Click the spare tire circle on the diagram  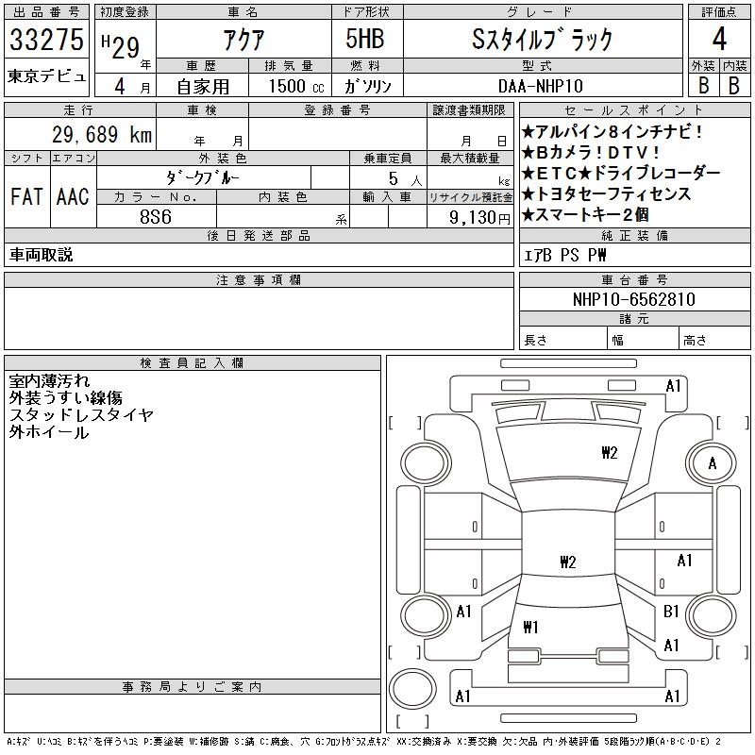point(412,688)
